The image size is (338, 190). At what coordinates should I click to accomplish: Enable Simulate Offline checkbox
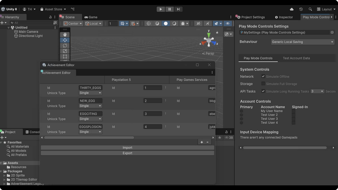pyautogui.click(x=263, y=77)
